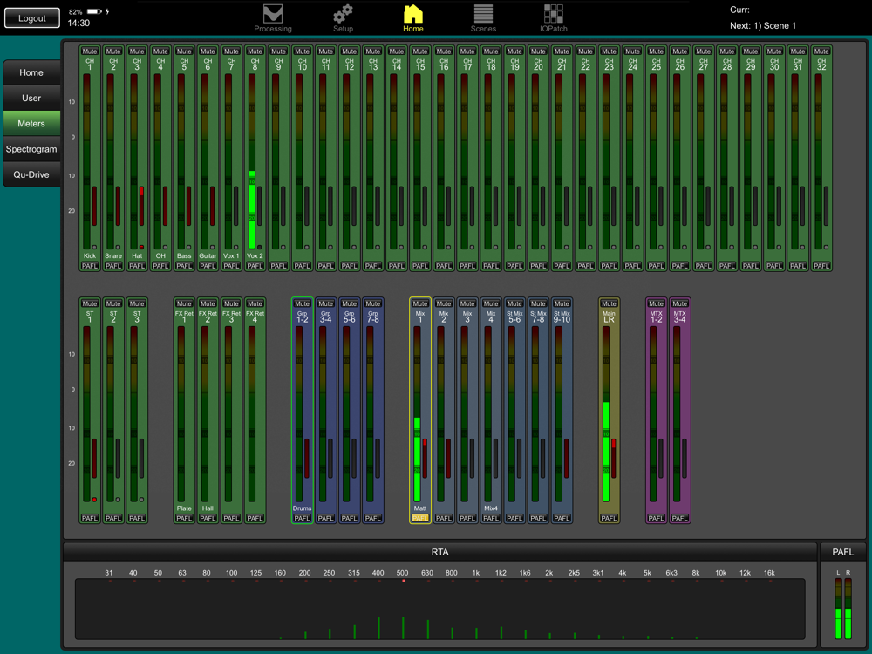Image resolution: width=872 pixels, height=654 pixels.
Task: Toggle PAFL on Mix 1 Matt
Action: 420,518
